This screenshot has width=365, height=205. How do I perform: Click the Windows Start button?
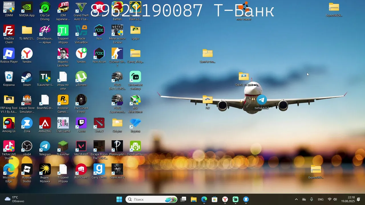coord(119,200)
